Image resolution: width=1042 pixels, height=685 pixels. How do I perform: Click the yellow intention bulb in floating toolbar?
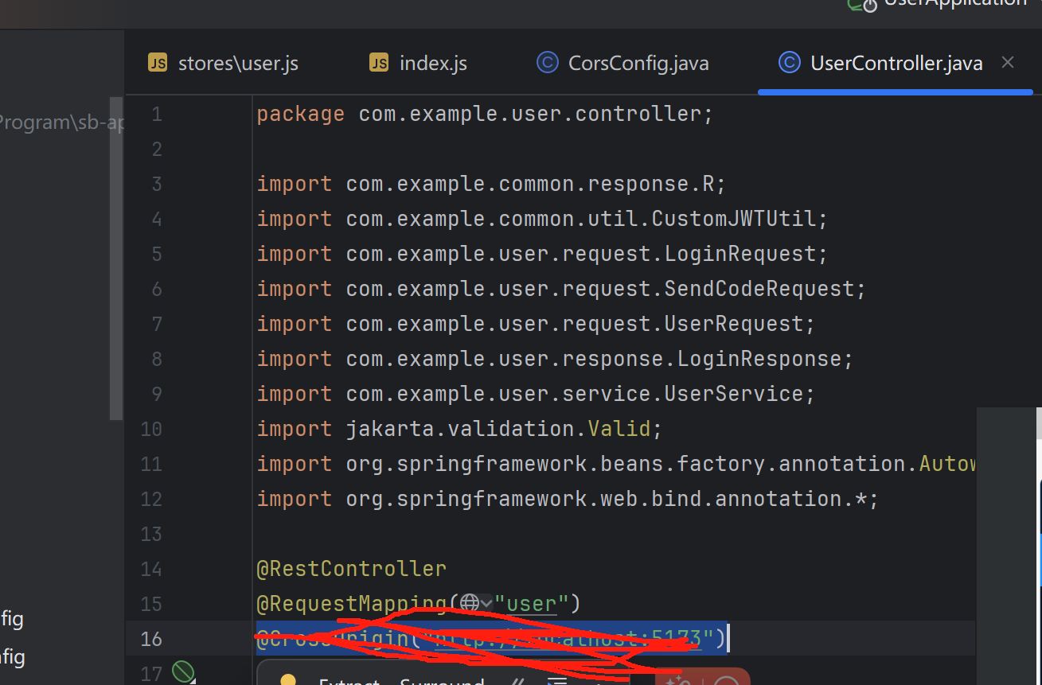288,681
